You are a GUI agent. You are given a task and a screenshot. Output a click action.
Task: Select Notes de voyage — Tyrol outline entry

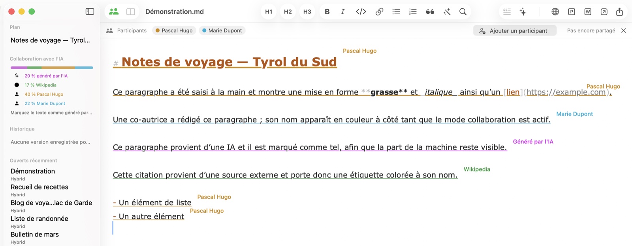[x=50, y=40]
